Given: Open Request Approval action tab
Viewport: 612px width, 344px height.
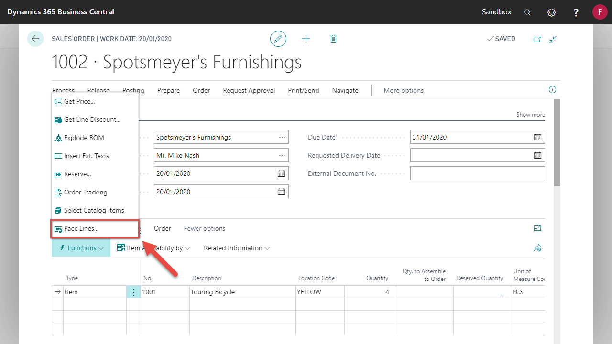Looking at the screenshot, I should (x=249, y=90).
